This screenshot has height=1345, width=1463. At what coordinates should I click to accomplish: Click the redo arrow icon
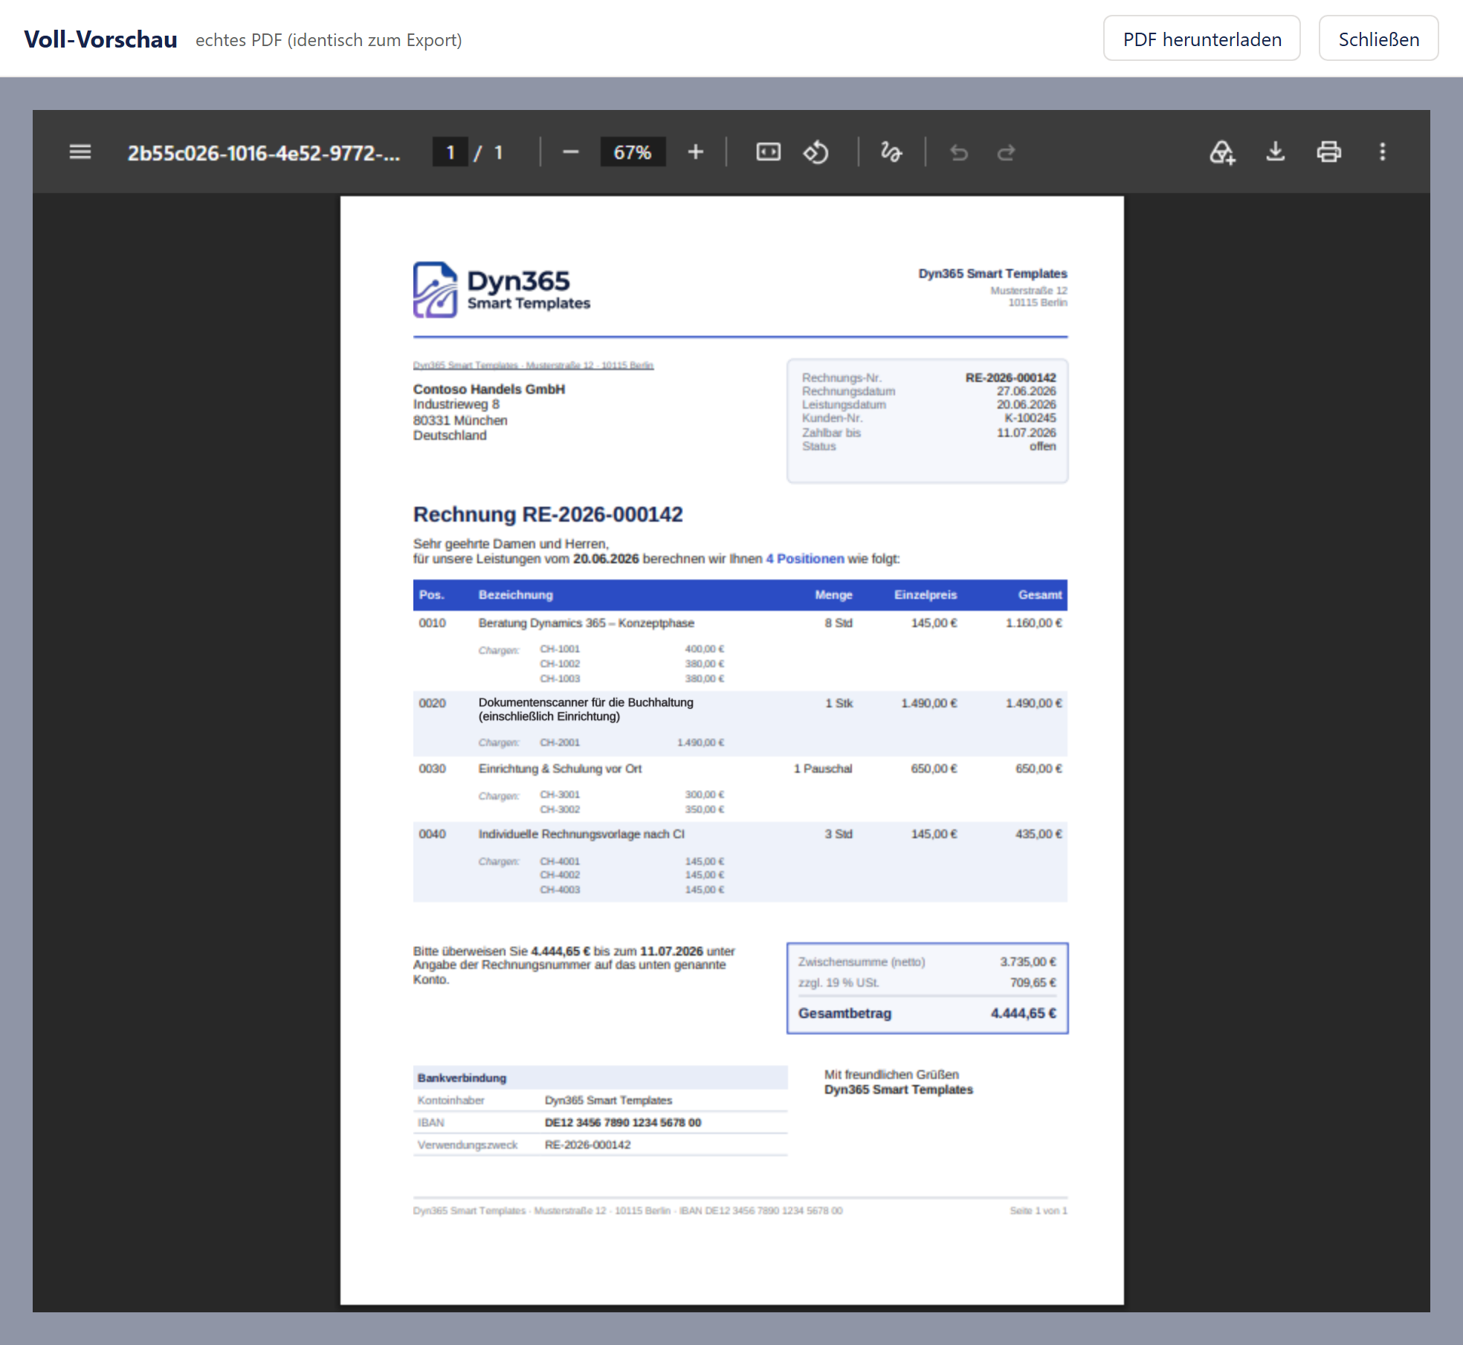(1006, 152)
